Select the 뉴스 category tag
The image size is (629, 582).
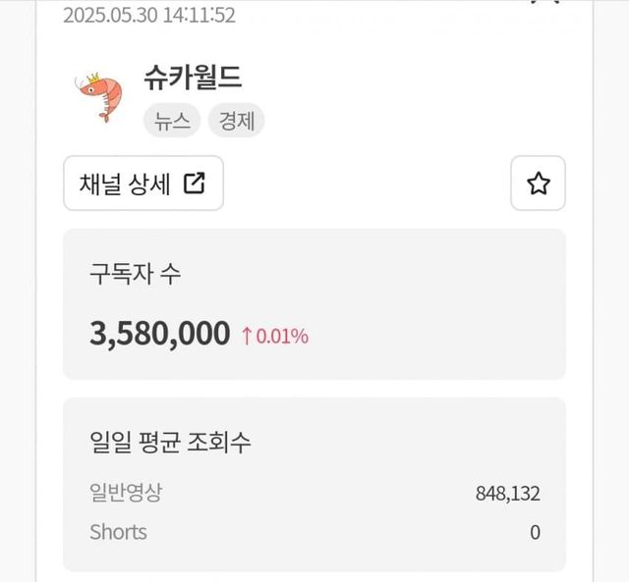coord(172,121)
